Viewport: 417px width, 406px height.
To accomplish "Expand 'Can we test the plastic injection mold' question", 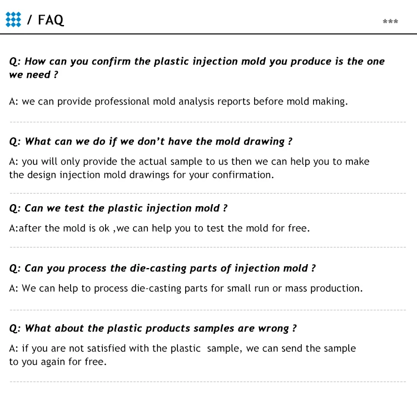I will point(118,208).
